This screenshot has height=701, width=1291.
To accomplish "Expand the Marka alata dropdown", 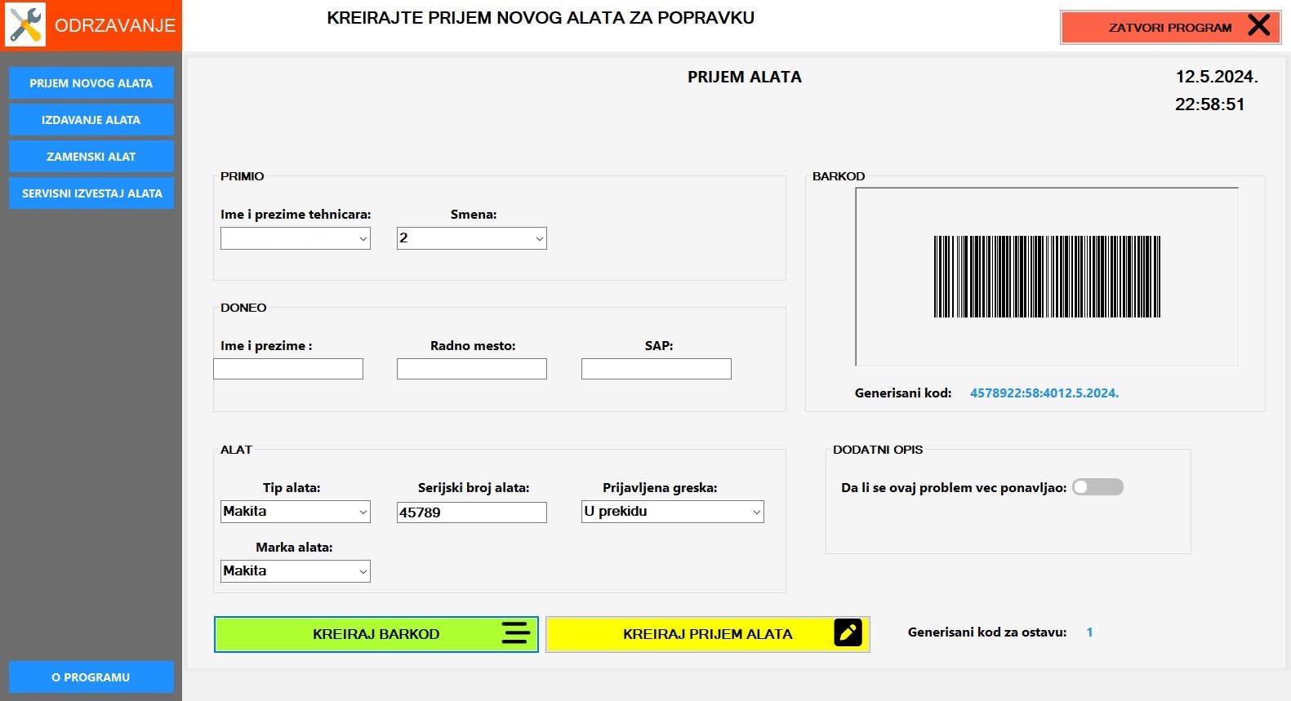I will 296,571.
